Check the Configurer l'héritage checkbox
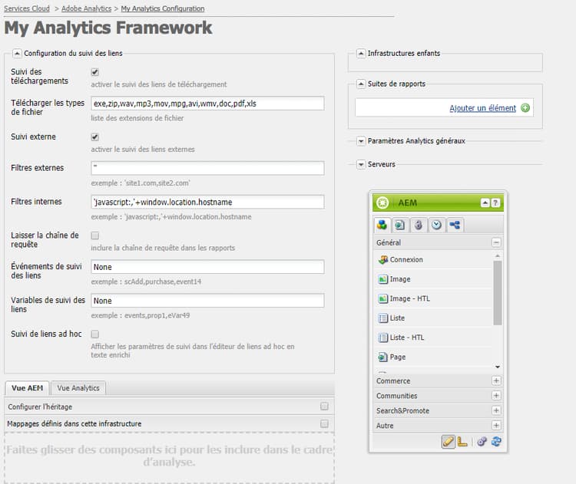The height and width of the screenshot is (484, 576). click(x=324, y=407)
